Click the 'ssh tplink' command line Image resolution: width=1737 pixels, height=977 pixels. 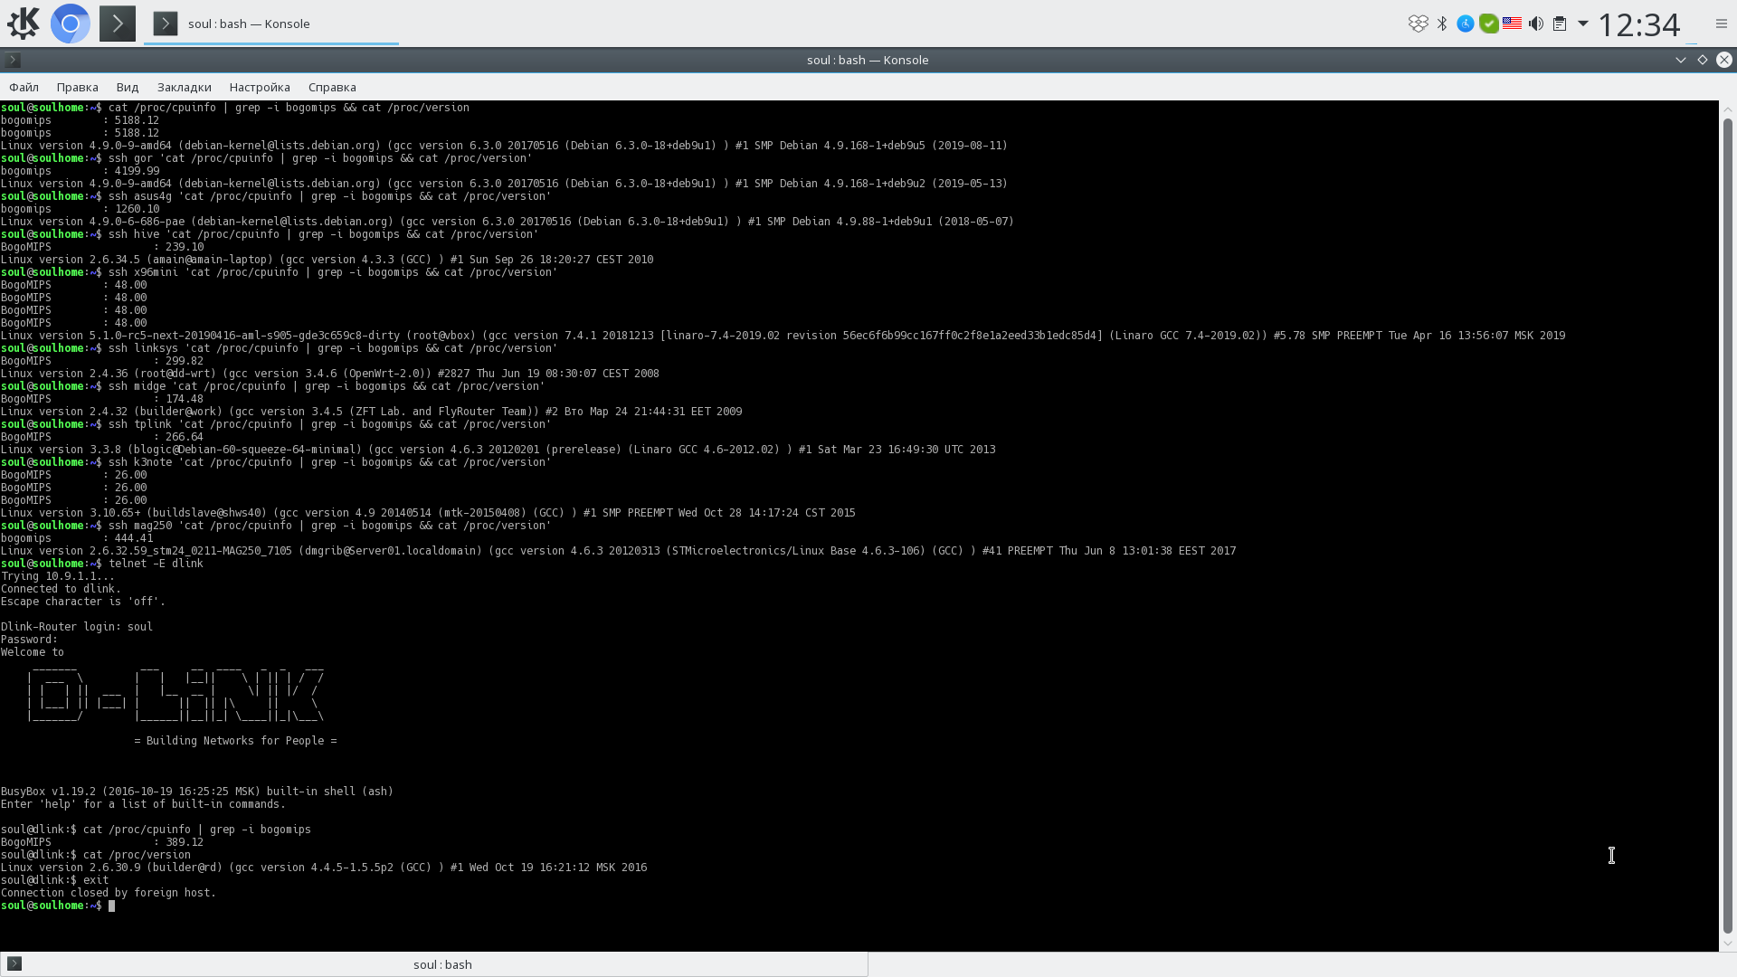tap(276, 424)
